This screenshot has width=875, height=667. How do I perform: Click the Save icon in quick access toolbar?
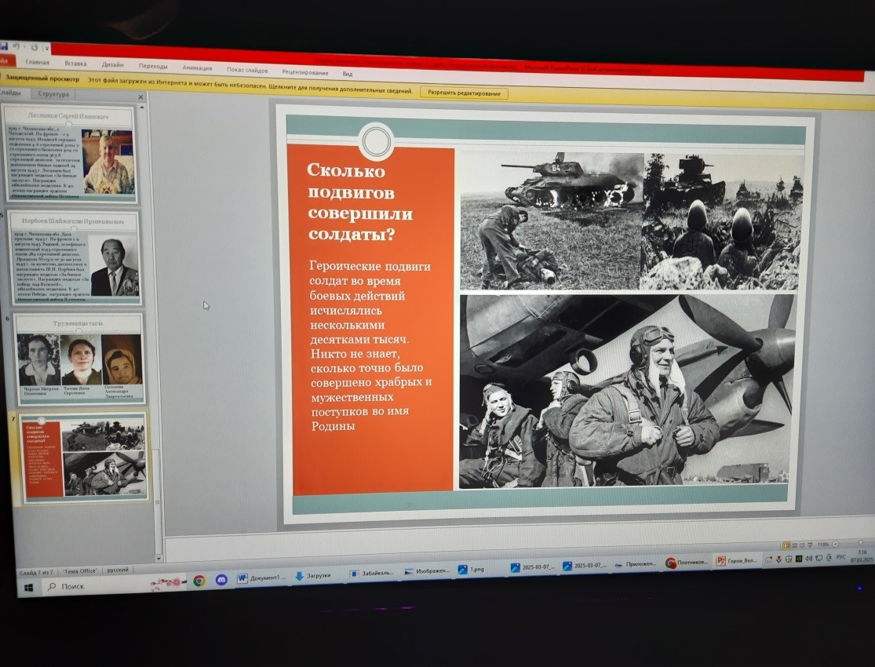click(3, 47)
